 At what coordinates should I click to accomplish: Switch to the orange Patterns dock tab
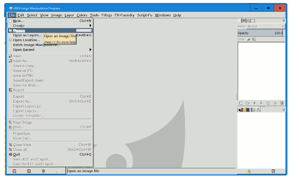244,110
